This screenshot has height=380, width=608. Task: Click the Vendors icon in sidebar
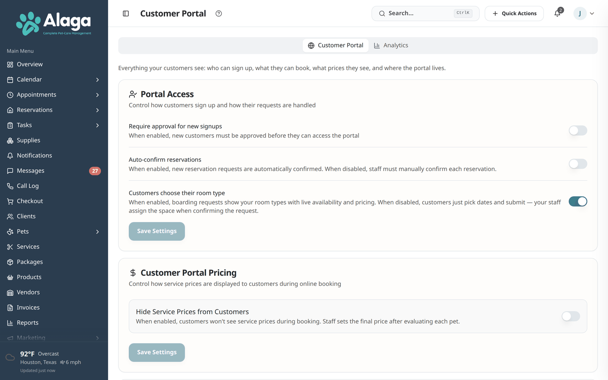(10, 293)
